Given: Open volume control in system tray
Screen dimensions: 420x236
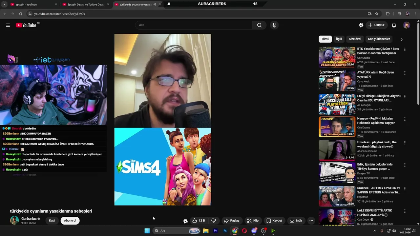Looking at the screenshot, I should point(394,231).
